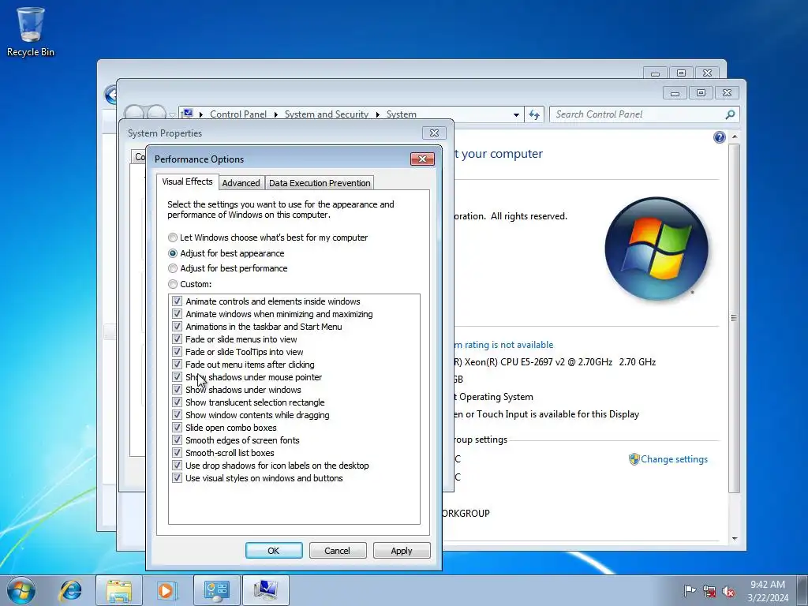This screenshot has width=808, height=606.
Task: Click the computer icon in address bar
Action: point(188,114)
